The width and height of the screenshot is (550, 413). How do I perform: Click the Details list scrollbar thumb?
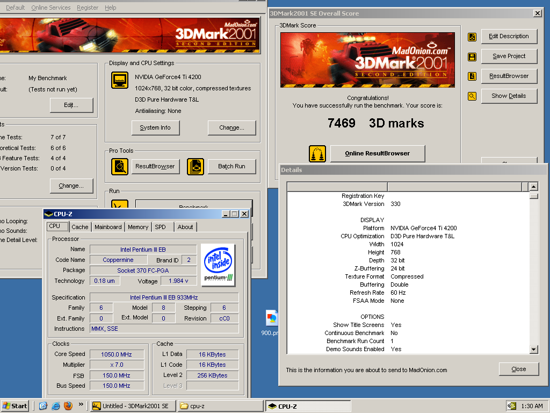534,195
